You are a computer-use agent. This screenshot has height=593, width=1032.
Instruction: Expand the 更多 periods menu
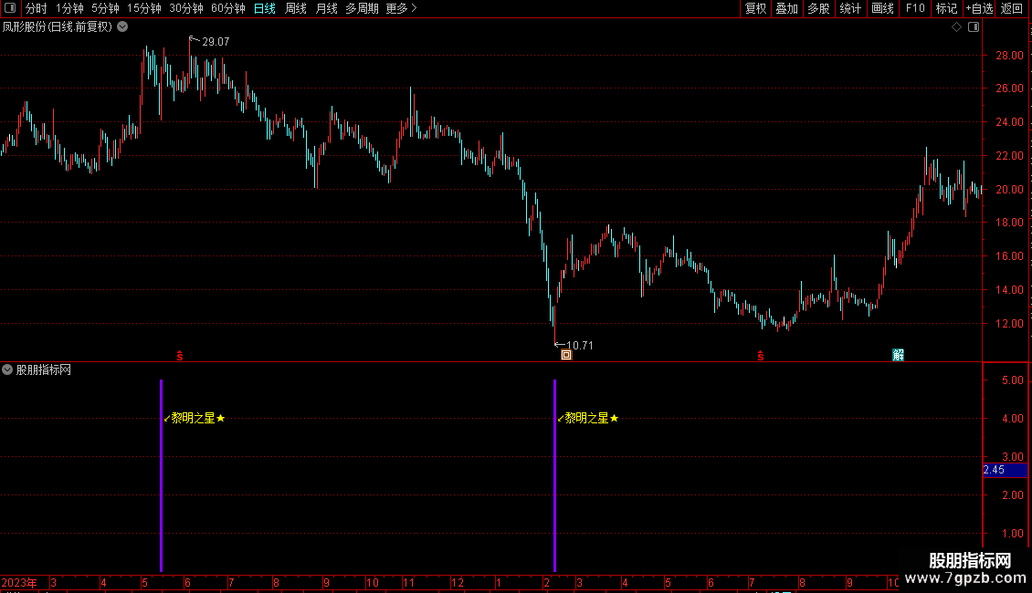pyautogui.click(x=402, y=8)
